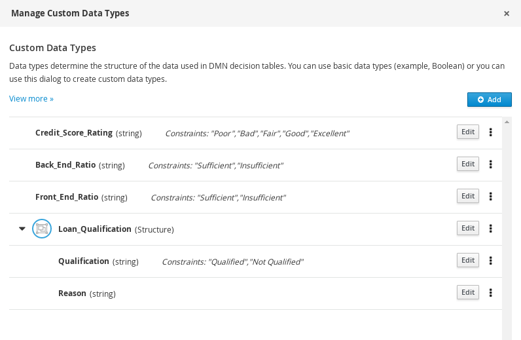Close the Manage Custom Data Types dialog
The width and height of the screenshot is (521, 340).
point(507,13)
